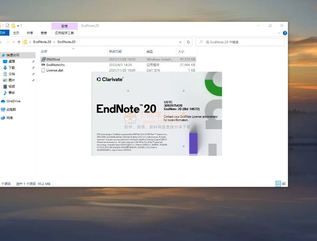Click EndNote 20 title on splash screen
Screen dimensions: 317x241
pos(126,109)
